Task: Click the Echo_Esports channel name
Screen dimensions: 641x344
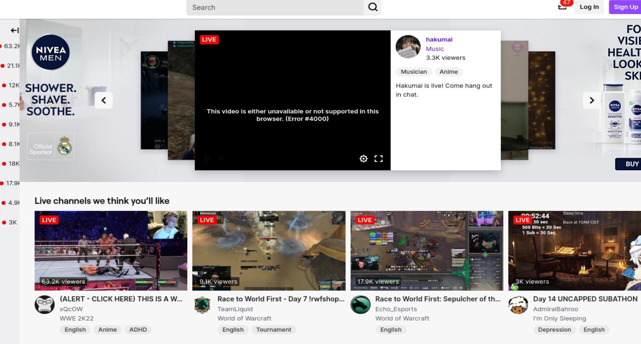Action: pos(396,309)
